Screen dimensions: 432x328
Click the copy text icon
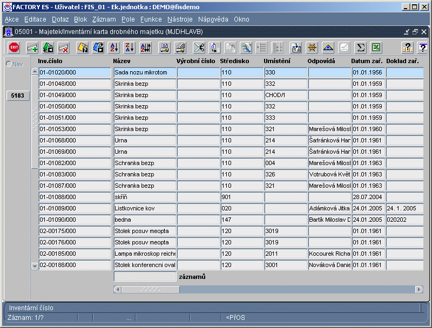click(214, 48)
